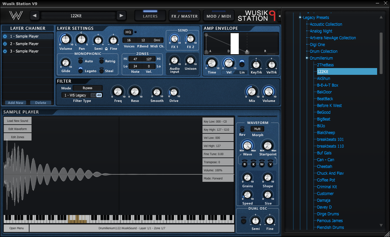Click the Pan knob
This screenshot has height=237, width=390.
pos(81,40)
